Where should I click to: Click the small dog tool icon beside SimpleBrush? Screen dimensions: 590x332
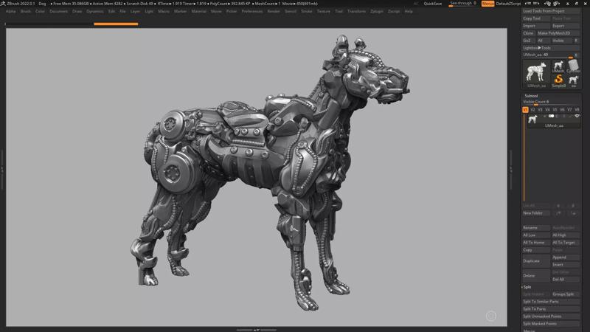[x=573, y=79]
